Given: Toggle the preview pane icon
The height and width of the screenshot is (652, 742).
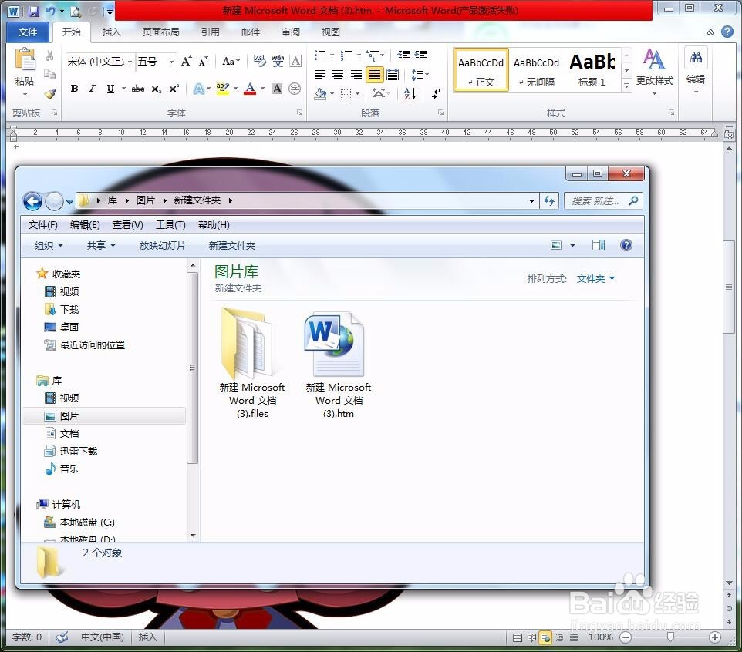Looking at the screenshot, I should click(599, 245).
